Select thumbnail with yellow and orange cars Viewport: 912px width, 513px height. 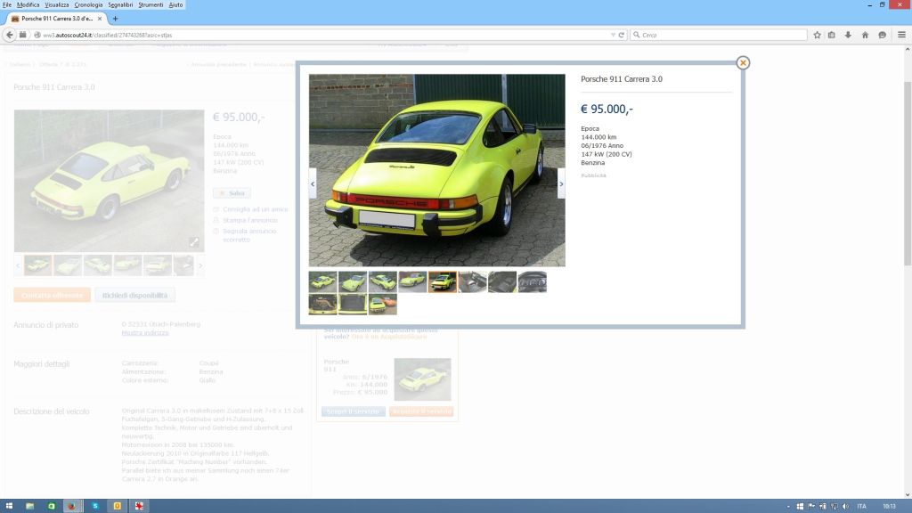pyautogui.click(x=383, y=305)
